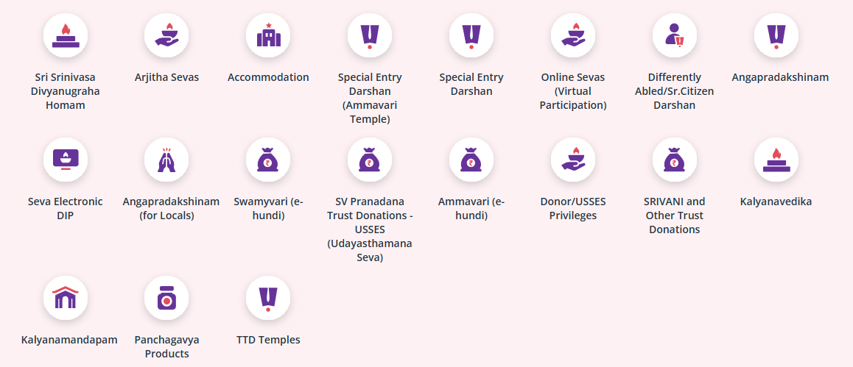Open the Donor/USSES Privileges icon
The width and height of the screenshot is (853, 367).
(x=573, y=160)
